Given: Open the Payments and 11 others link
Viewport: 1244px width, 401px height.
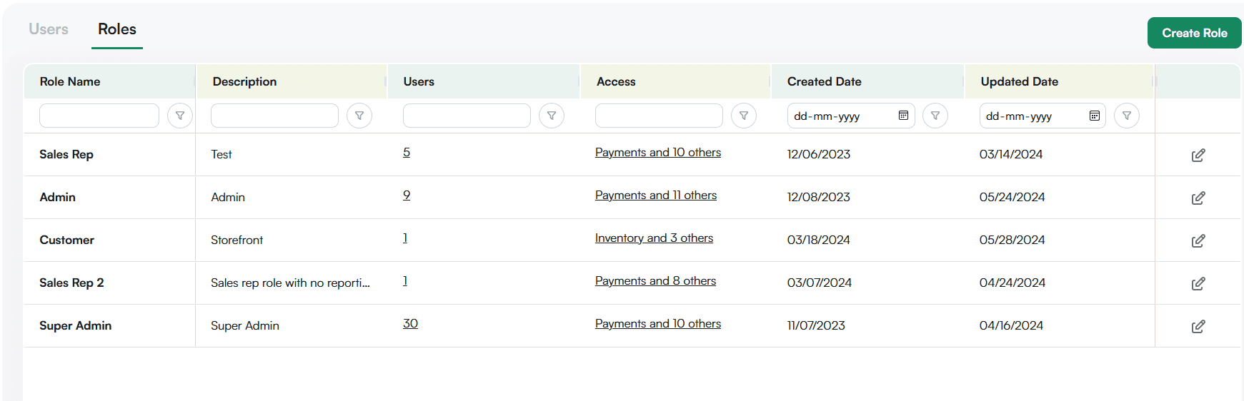Looking at the screenshot, I should pyautogui.click(x=655, y=196).
